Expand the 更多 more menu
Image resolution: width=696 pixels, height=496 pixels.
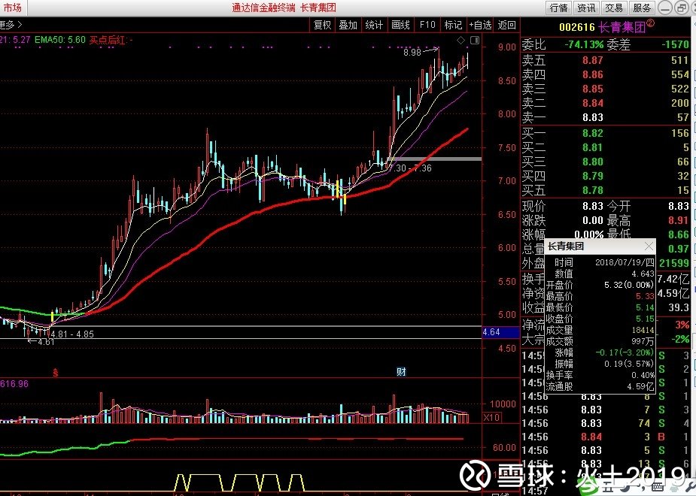pos(7,25)
